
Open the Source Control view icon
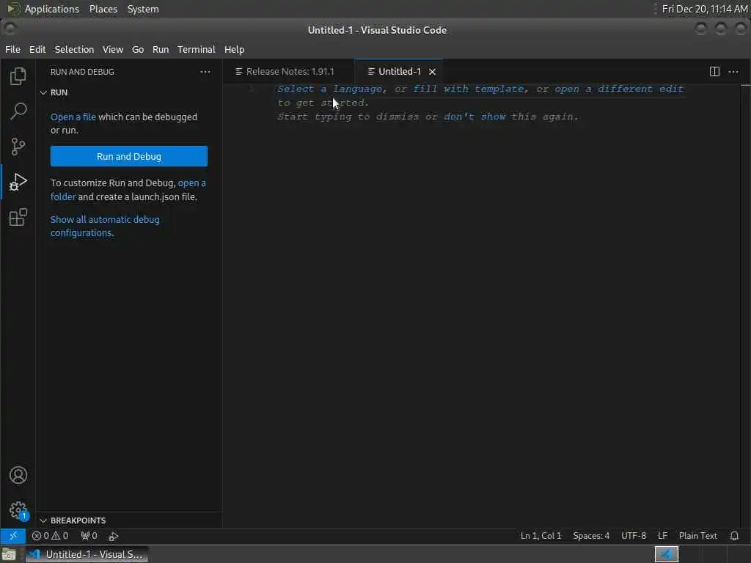click(x=18, y=147)
